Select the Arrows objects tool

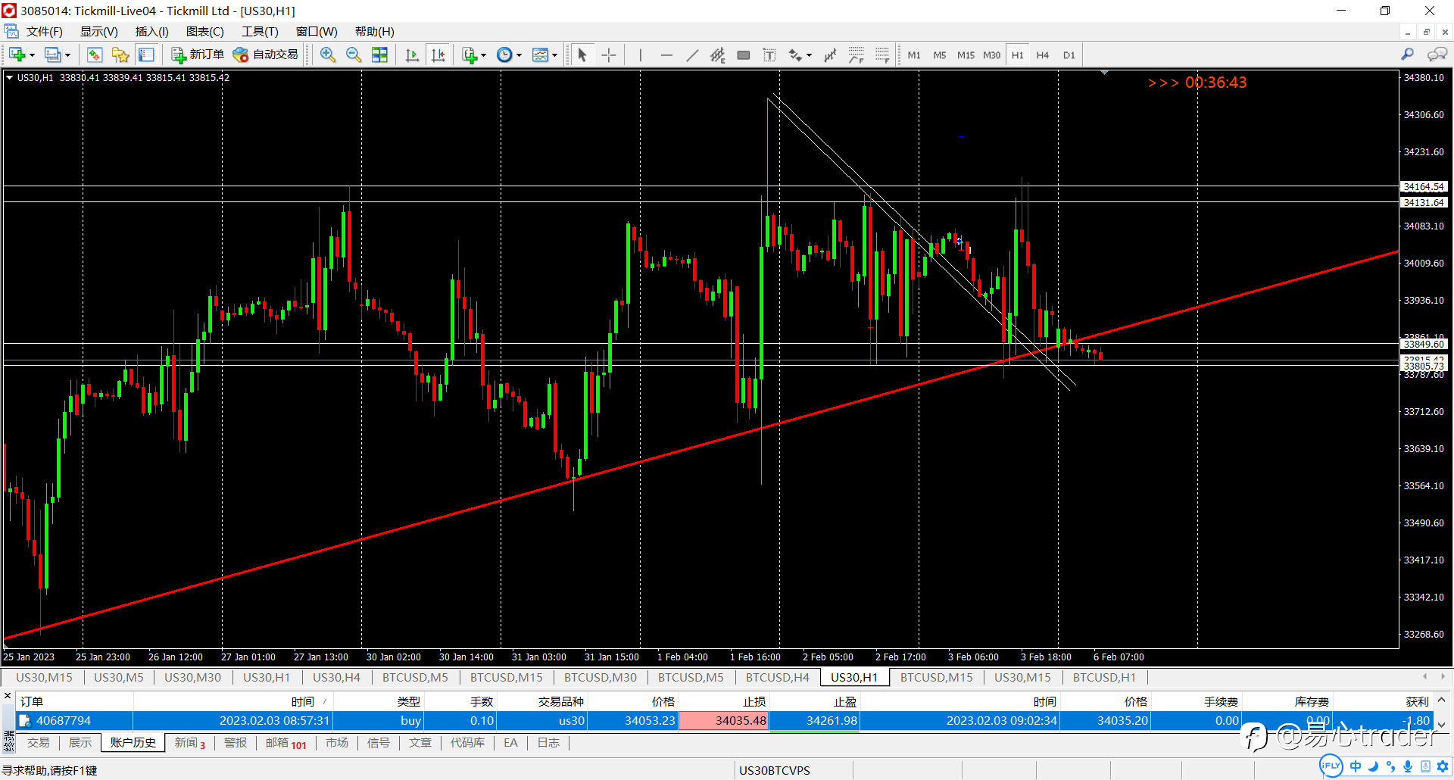(x=795, y=55)
